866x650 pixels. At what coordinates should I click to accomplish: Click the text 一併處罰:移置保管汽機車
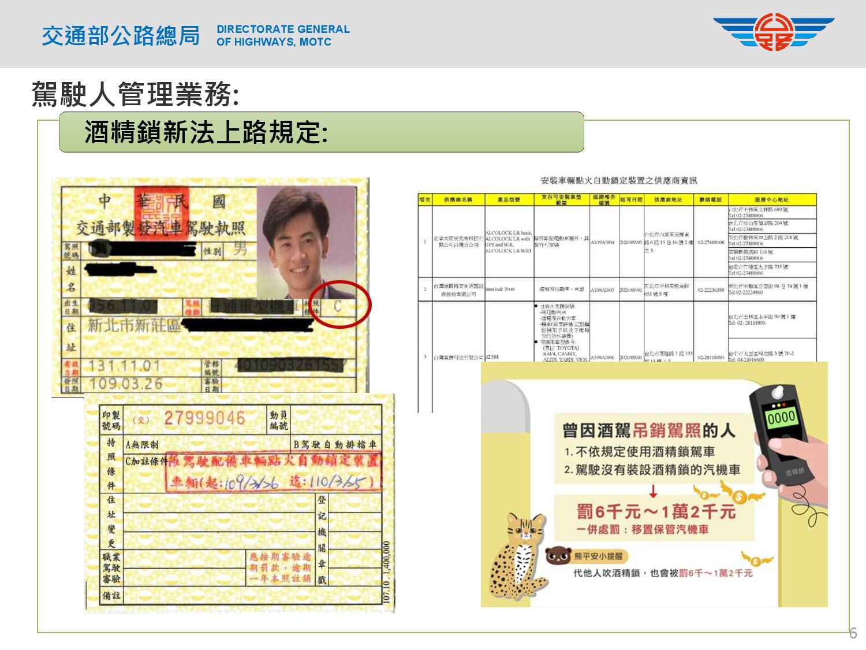642,529
